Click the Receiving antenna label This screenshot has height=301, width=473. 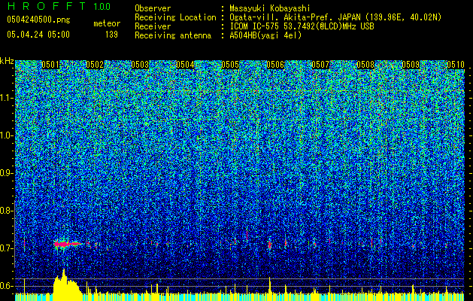173,35
